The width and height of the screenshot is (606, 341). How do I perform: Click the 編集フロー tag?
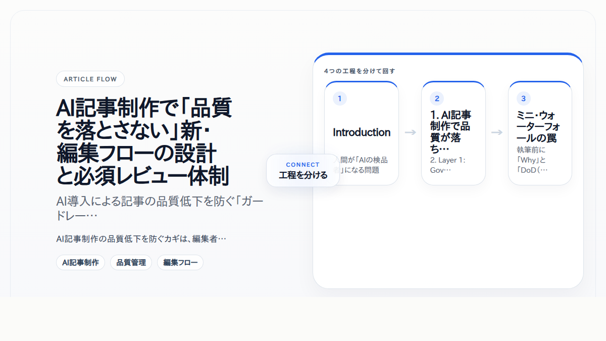click(x=180, y=262)
